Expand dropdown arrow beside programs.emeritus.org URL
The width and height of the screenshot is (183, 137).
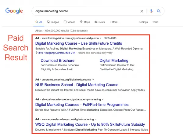pyautogui.click(x=93, y=80)
